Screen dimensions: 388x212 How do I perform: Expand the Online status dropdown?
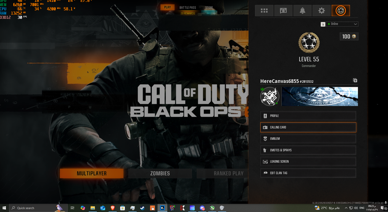[x=342, y=24]
